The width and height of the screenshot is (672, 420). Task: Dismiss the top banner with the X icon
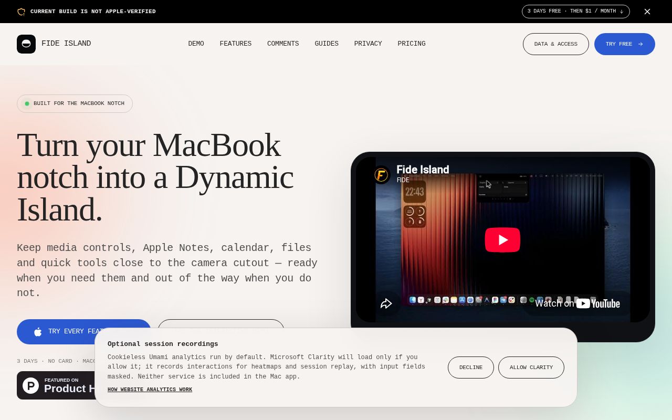pos(647,12)
